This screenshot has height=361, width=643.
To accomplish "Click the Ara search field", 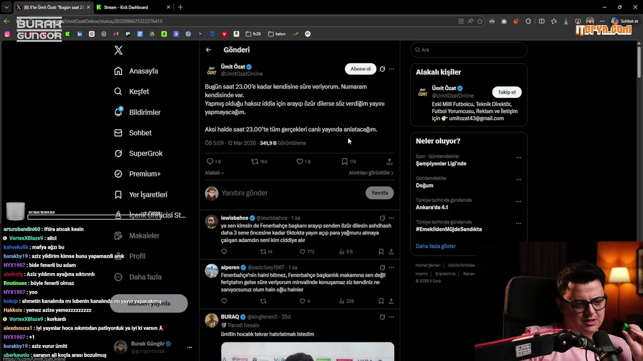I will (x=469, y=50).
